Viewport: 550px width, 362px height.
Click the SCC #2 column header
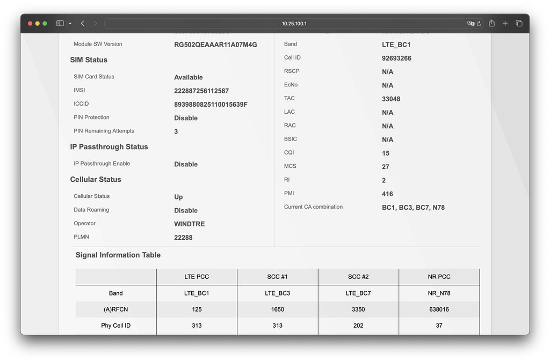(358, 277)
